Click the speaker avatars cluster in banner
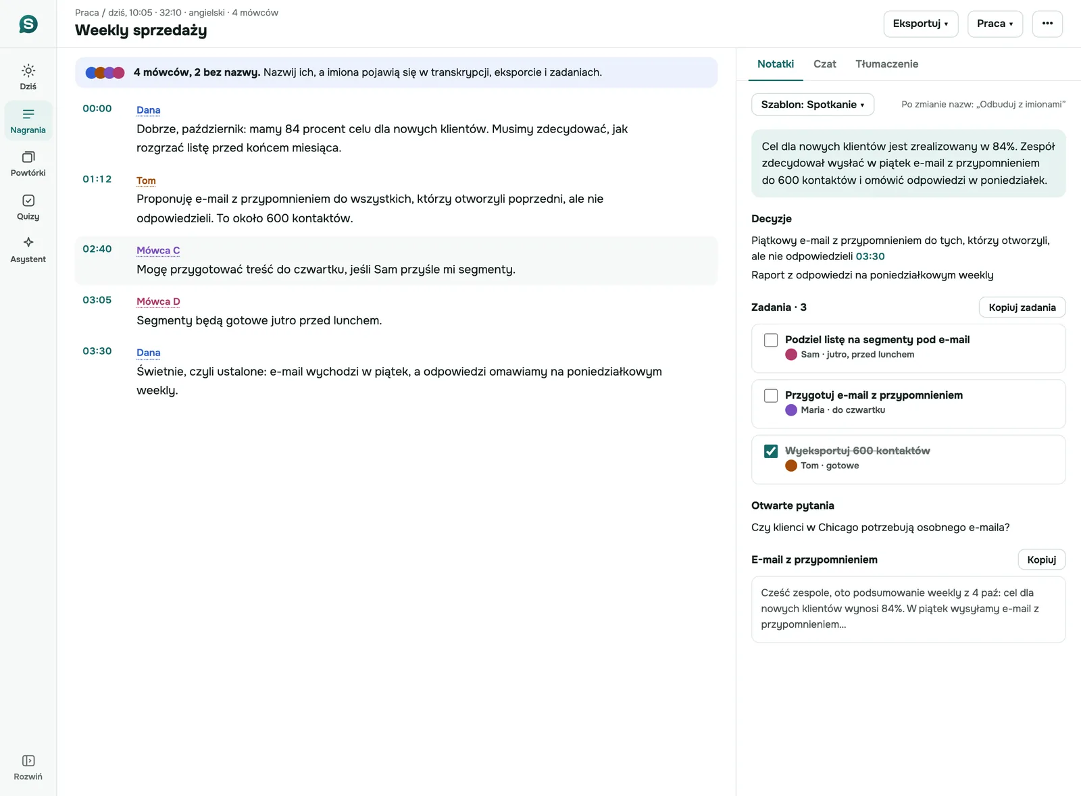Image resolution: width=1081 pixels, height=796 pixels. pyautogui.click(x=105, y=72)
